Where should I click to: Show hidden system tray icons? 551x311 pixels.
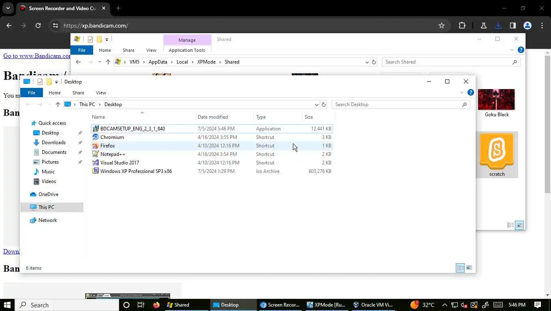pyautogui.click(x=444, y=305)
